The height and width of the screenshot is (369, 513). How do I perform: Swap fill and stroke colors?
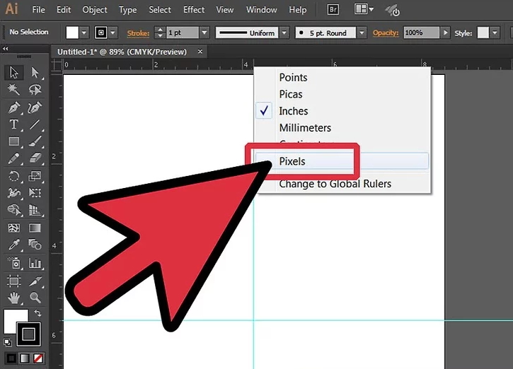coord(38,313)
